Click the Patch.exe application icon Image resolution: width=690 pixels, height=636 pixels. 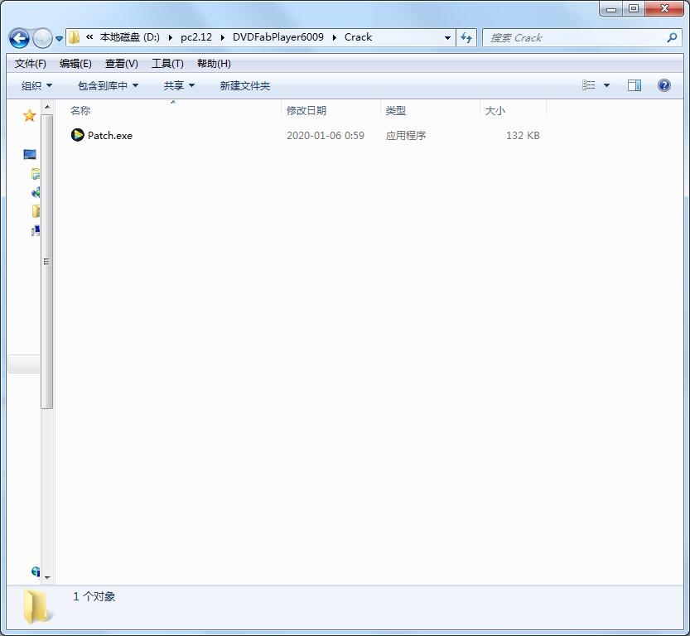[78, 135]
